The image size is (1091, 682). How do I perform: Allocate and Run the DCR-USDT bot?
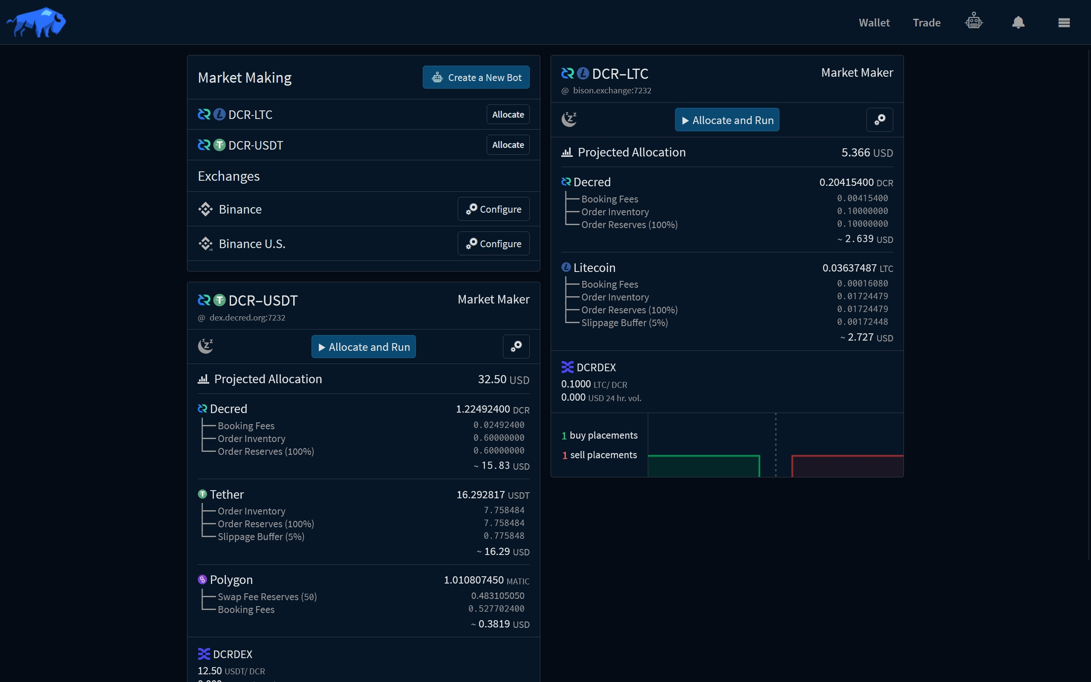(x=364, y=347)
